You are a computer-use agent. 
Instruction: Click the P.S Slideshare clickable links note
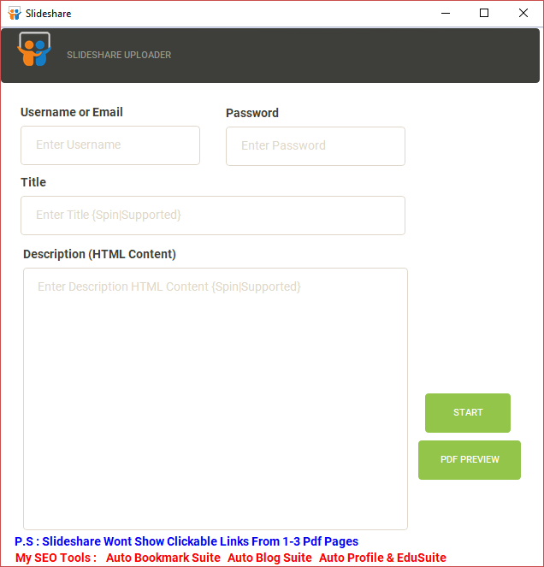point(186,541)
